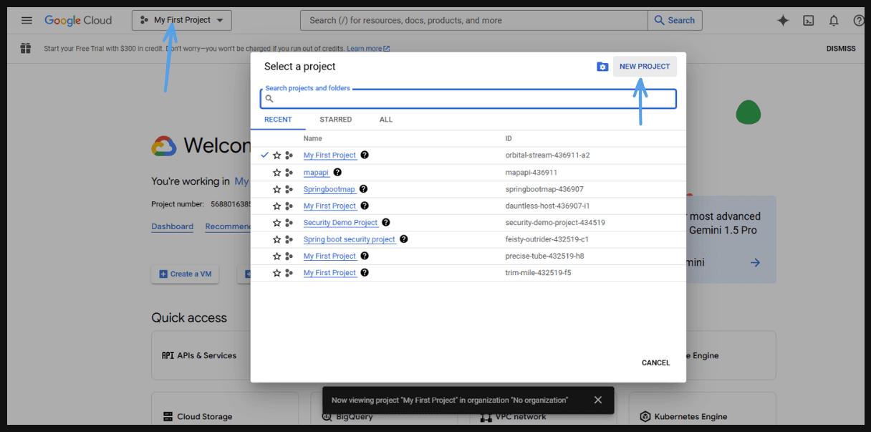
Task: Click the ID text mapapi-436911
Action: click(531, 173)
